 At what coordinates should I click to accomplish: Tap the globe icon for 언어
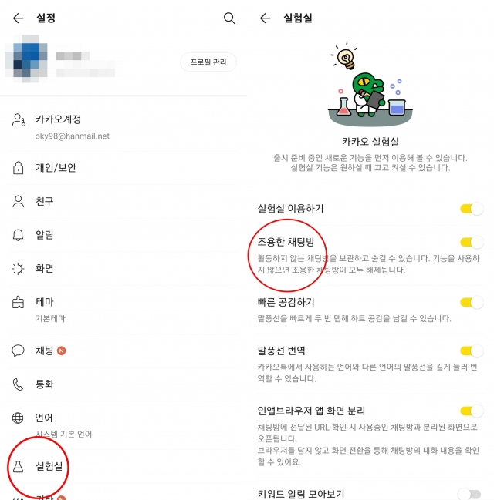coord(18,418)
